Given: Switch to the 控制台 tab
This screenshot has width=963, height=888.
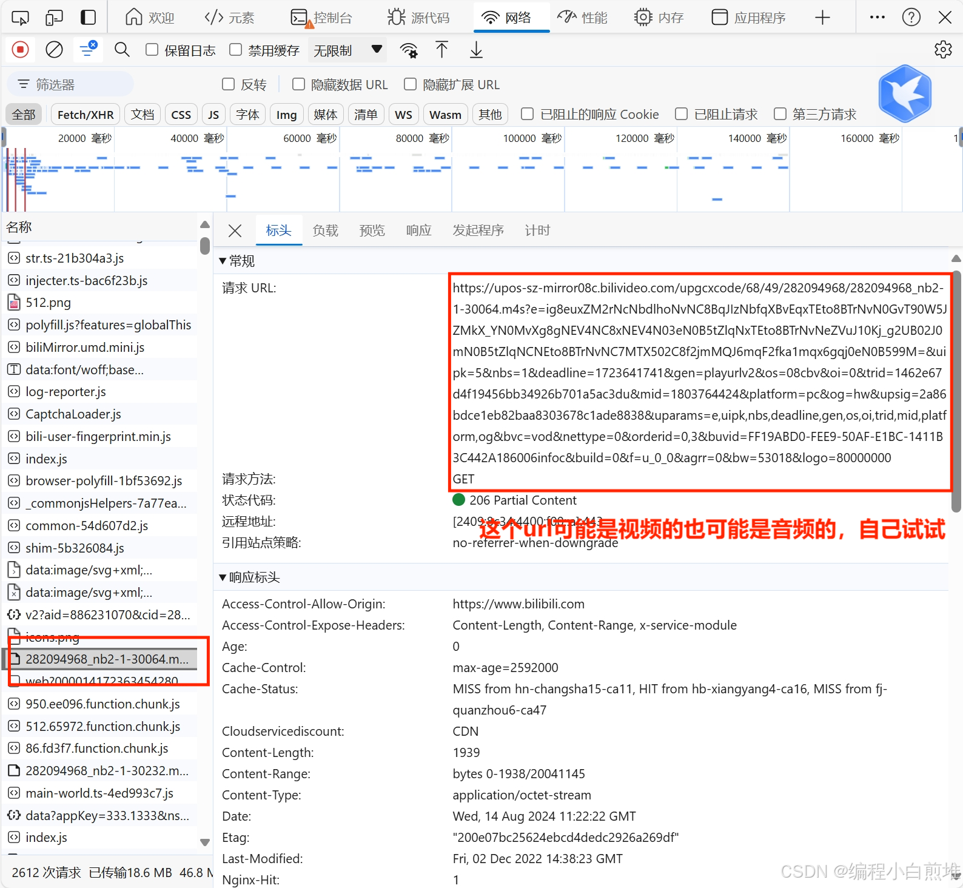Looking at the screenshot, I should 321,18.
